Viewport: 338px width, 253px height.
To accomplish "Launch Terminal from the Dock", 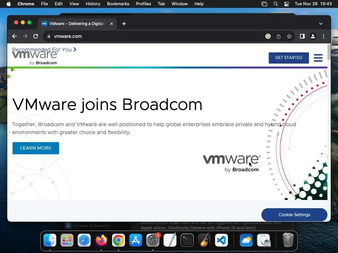I will click(187, 240).
